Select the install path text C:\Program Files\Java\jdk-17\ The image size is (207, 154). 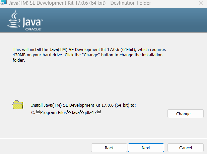click(66, 113)
